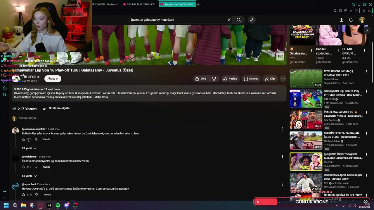Open File Explorer from the taskbar

pos(23,205)
